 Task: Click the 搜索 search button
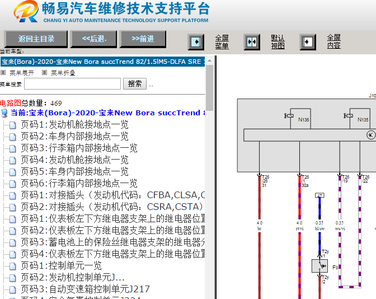135,84
